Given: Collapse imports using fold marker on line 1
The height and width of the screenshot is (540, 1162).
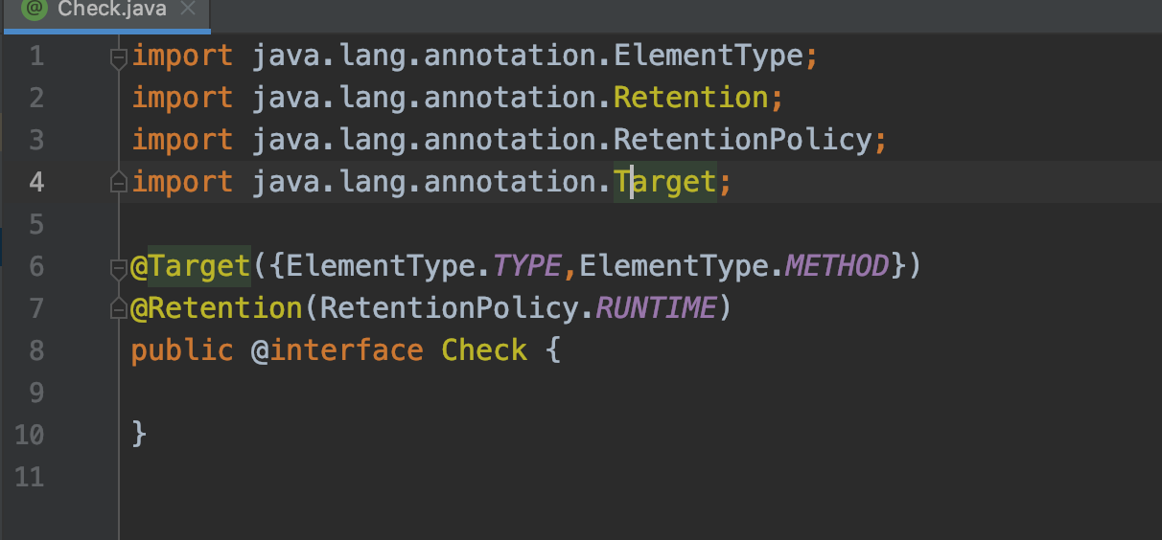Looking at the screenshot, I should [119, 57].
